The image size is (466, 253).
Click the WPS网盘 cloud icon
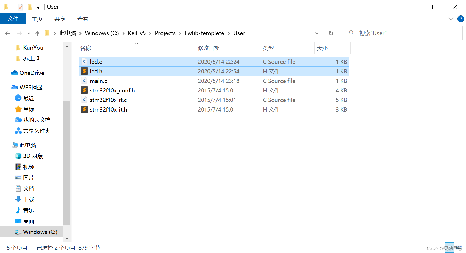click(x=14, y=87)
